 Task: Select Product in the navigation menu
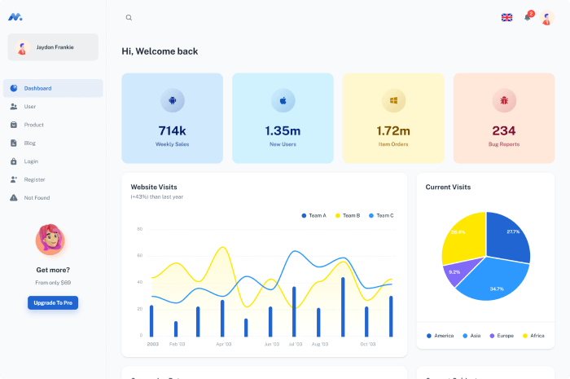(53, 125)
